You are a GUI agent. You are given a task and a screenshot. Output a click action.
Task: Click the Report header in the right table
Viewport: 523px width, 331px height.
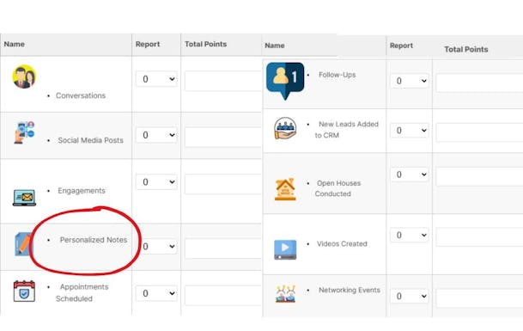pos(401,46)
